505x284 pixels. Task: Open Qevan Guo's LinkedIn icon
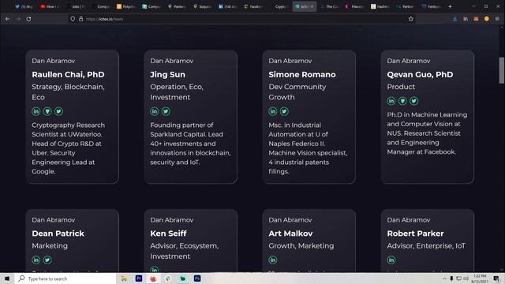tap(391, 101)
